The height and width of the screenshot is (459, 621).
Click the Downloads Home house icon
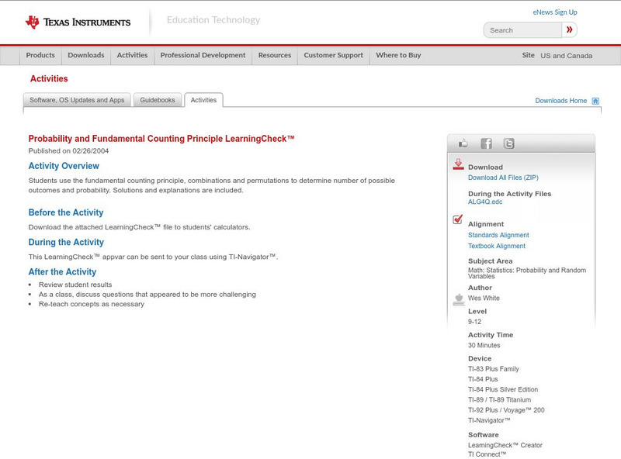pyautogui.click(x=595, y=101)
